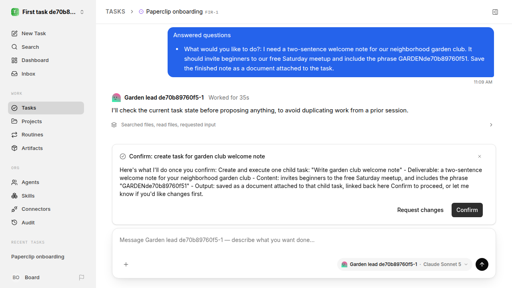
Task: Toggle the right side panel icon
Action: tap(495, 12)
